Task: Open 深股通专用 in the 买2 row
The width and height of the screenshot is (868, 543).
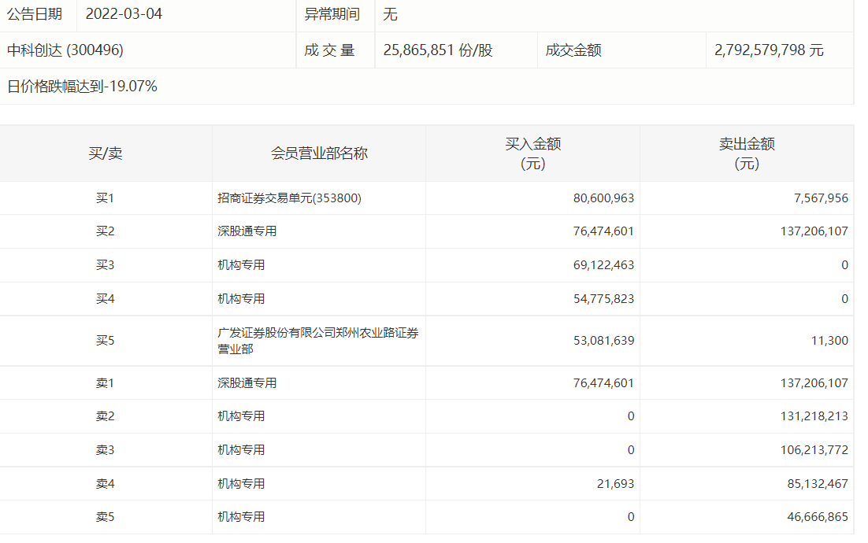Action: [x=247, y=231]
